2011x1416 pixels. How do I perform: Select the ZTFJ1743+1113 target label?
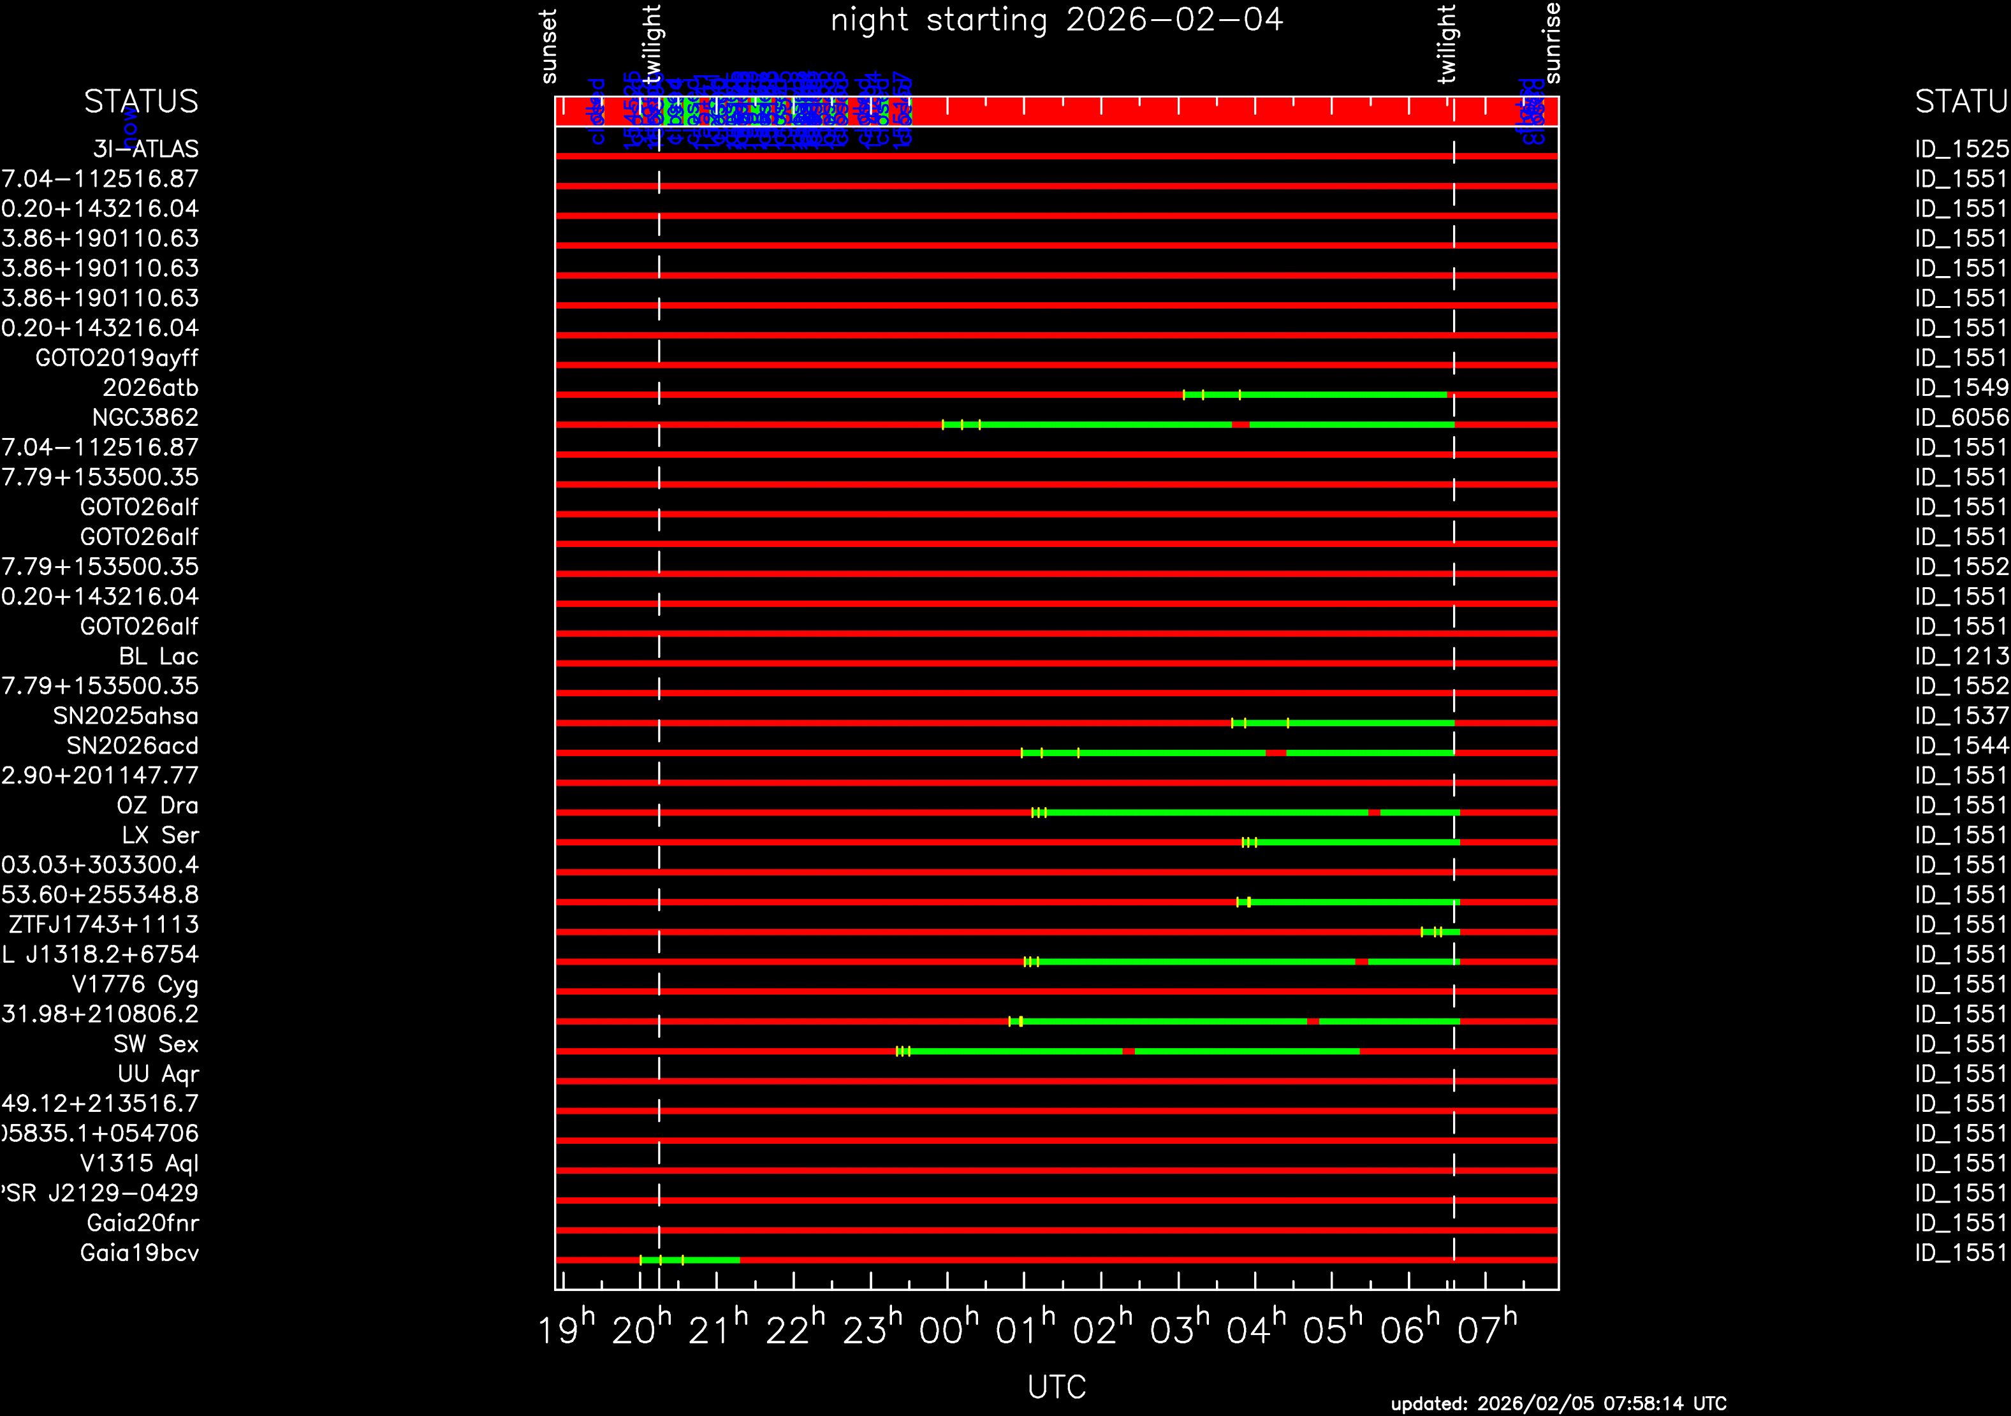coord(103,924)
